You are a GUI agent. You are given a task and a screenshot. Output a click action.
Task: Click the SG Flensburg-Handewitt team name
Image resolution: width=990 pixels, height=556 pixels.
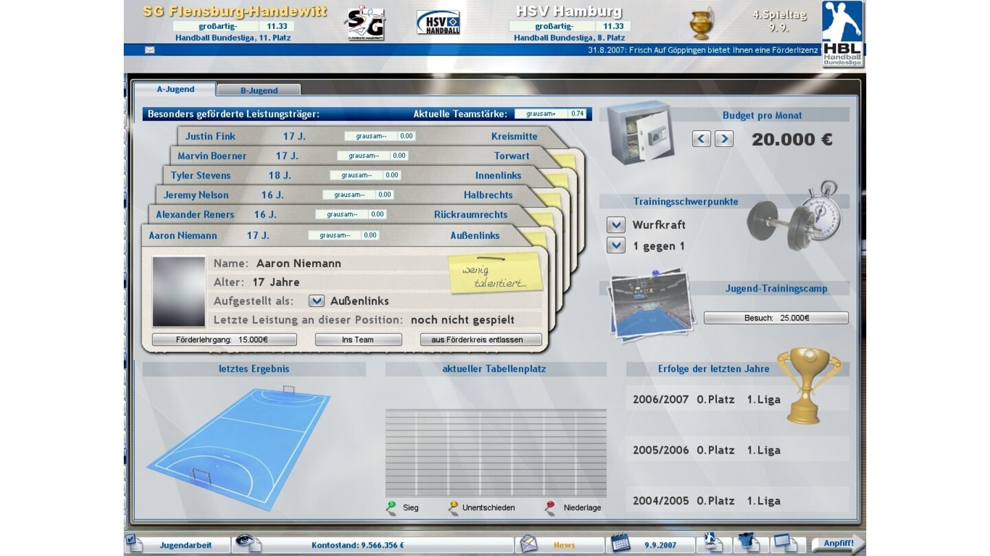[x=235, y=11]
